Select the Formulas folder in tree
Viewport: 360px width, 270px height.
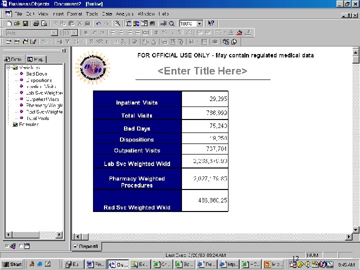click(x=28, y=124)
